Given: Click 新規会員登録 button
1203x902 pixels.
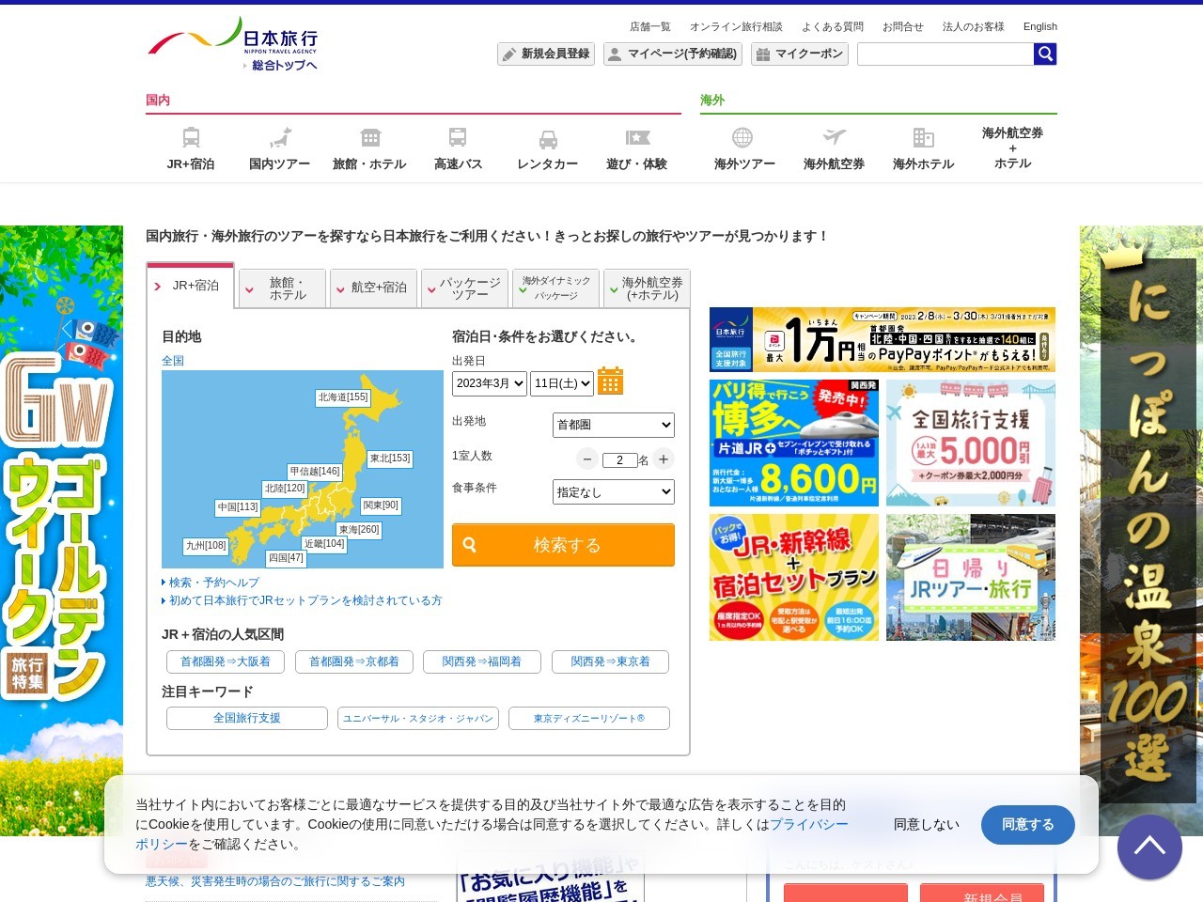Looking at the screenshot, I should tap(547, 54).
